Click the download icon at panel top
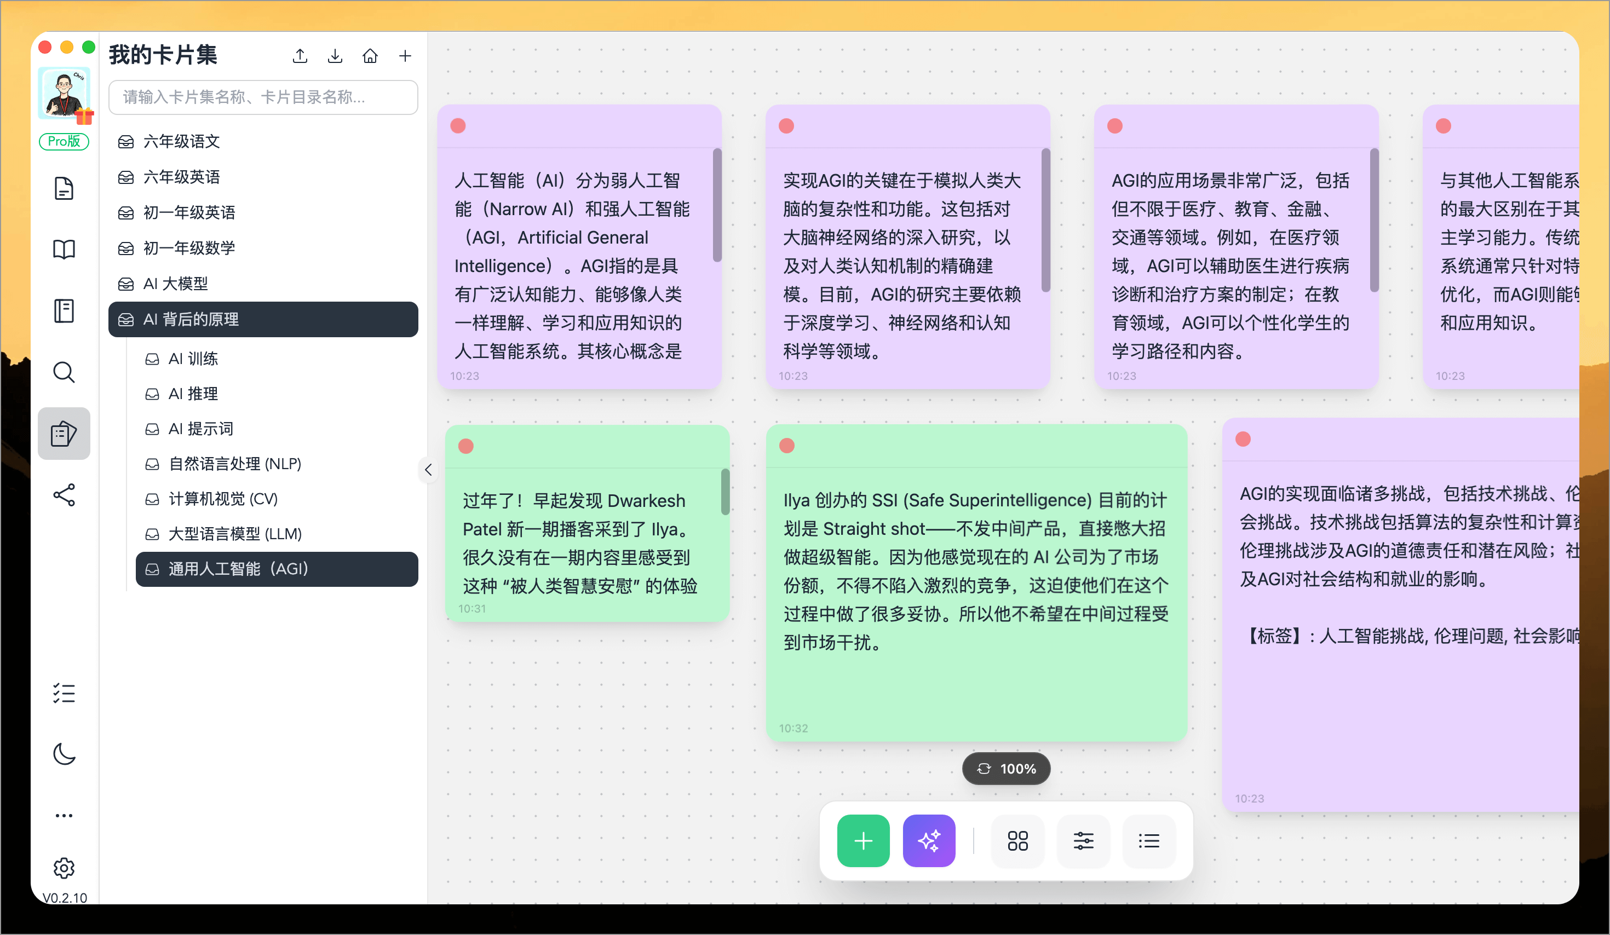The width and height of the screenshot is (1610, 935). 335,56
